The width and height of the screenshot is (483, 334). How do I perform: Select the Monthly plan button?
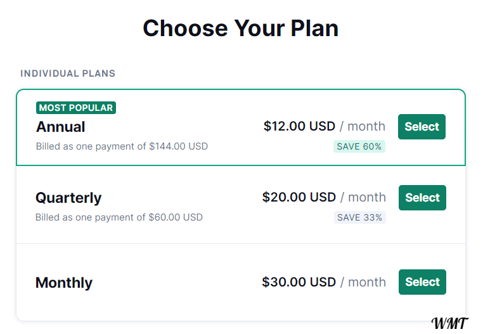coord(422,282)
